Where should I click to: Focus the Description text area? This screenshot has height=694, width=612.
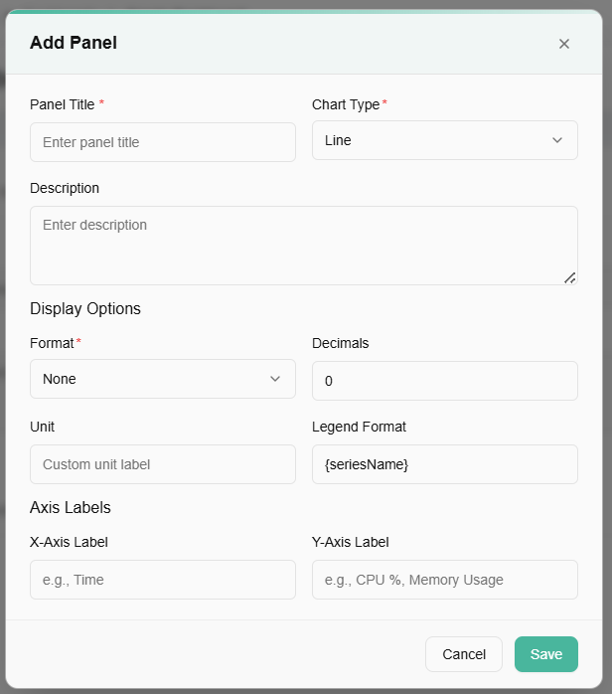(x=303, y=245)
